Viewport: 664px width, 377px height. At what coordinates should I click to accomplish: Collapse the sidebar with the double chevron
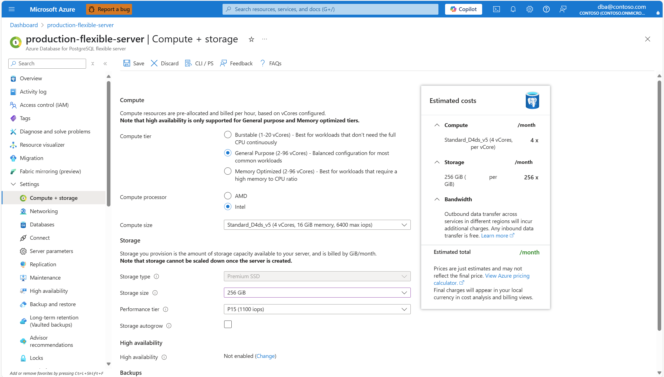pyautogui.click(x=105, y=64)
